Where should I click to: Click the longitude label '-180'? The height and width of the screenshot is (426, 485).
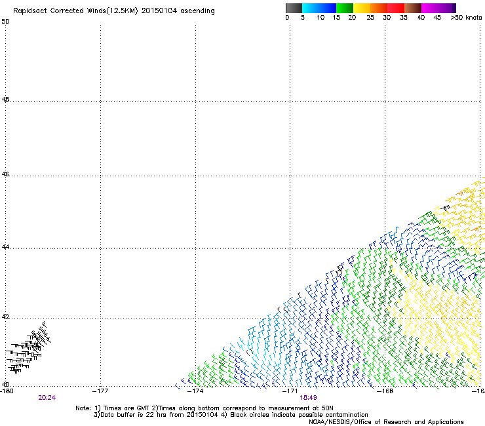[7, 391]
